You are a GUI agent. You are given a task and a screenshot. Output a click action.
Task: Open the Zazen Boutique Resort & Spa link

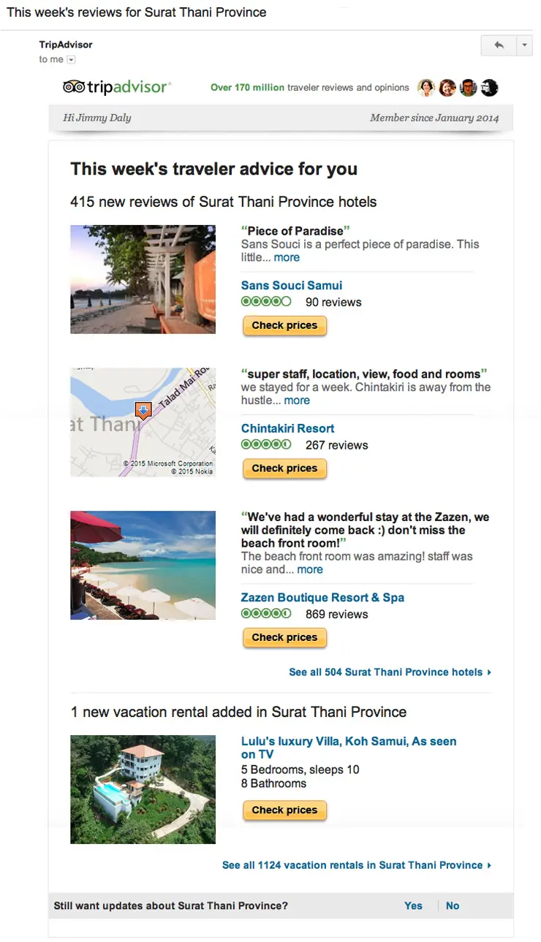322,597
